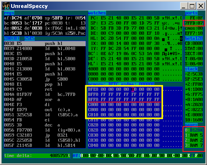Click the PC watch row

coord(135,18)
